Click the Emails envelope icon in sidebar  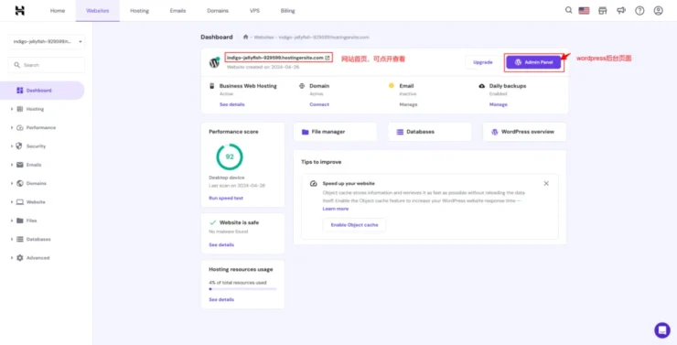(x=20, y=165)
